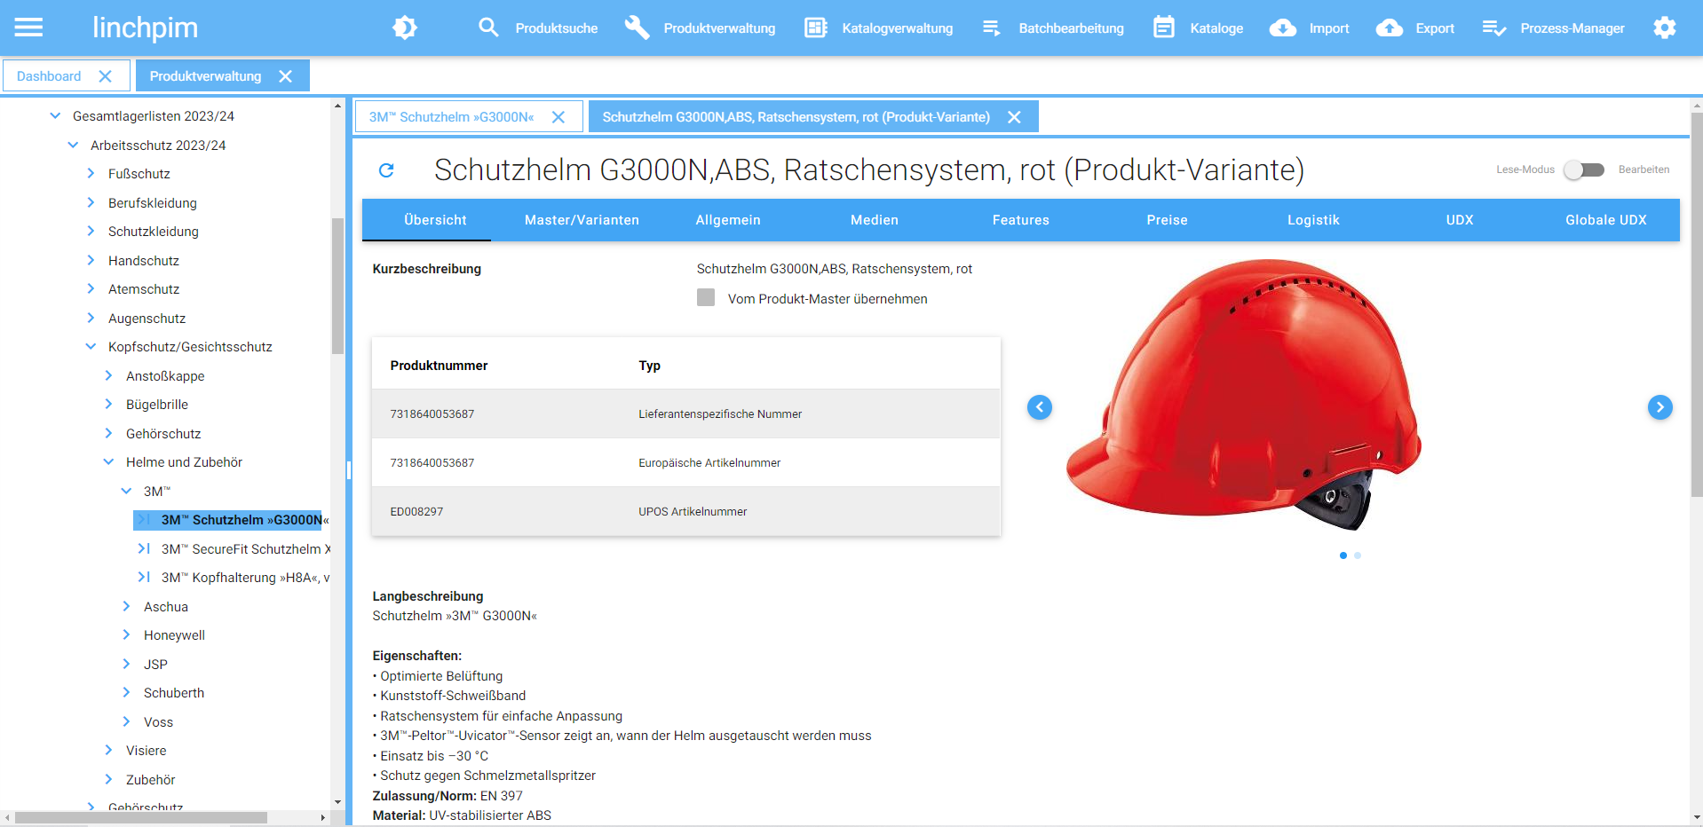Show previous product image arrow

(1040, 407)
